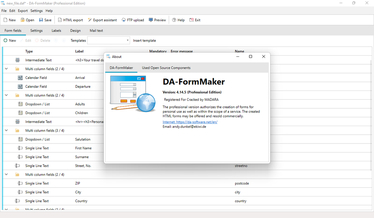Save the form using the Save toolbar button
The image size is (374, 218).
click(45, 20)
